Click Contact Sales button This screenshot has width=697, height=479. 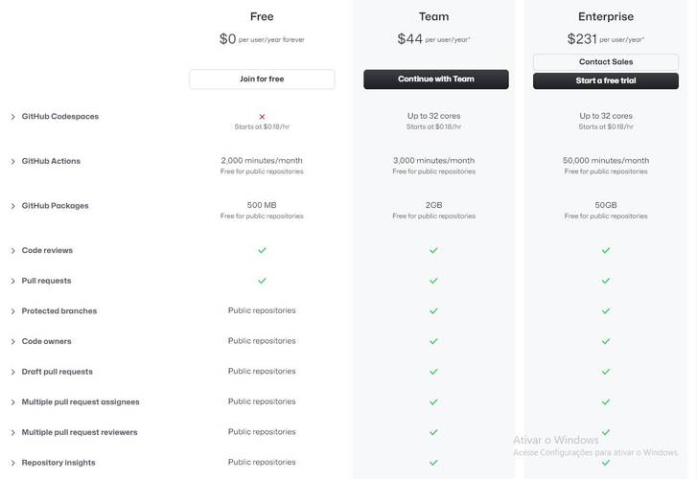606,61
